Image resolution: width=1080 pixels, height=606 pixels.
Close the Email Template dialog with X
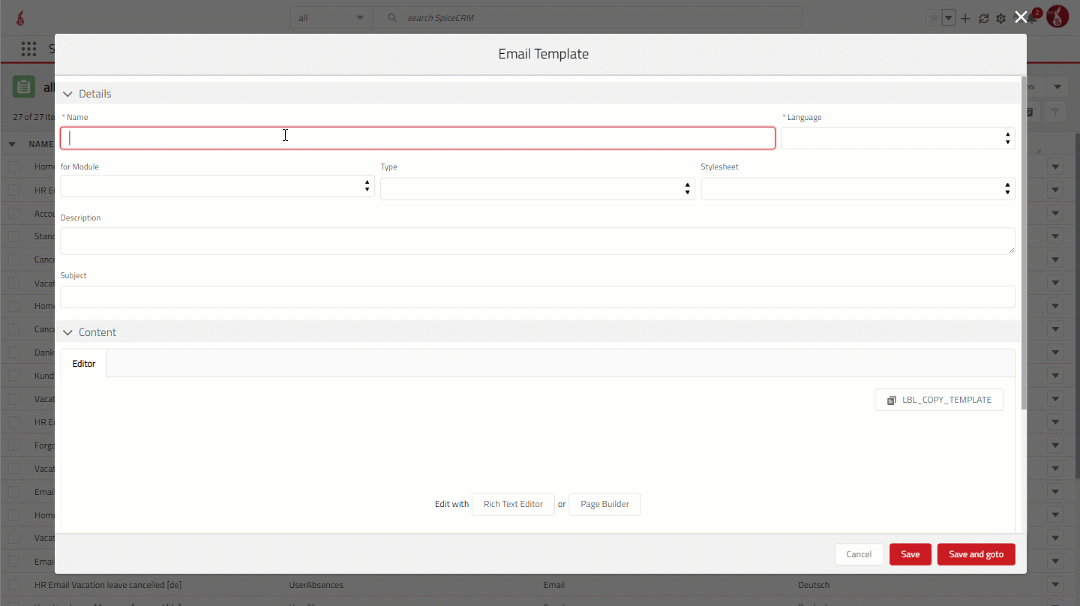[x=1021, y=17]
